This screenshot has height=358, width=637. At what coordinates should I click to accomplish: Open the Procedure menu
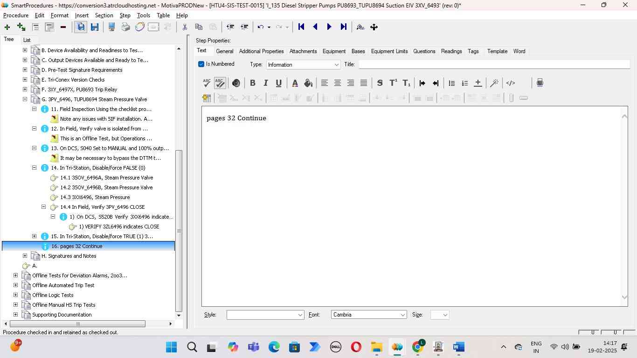(x=16, y=15)
